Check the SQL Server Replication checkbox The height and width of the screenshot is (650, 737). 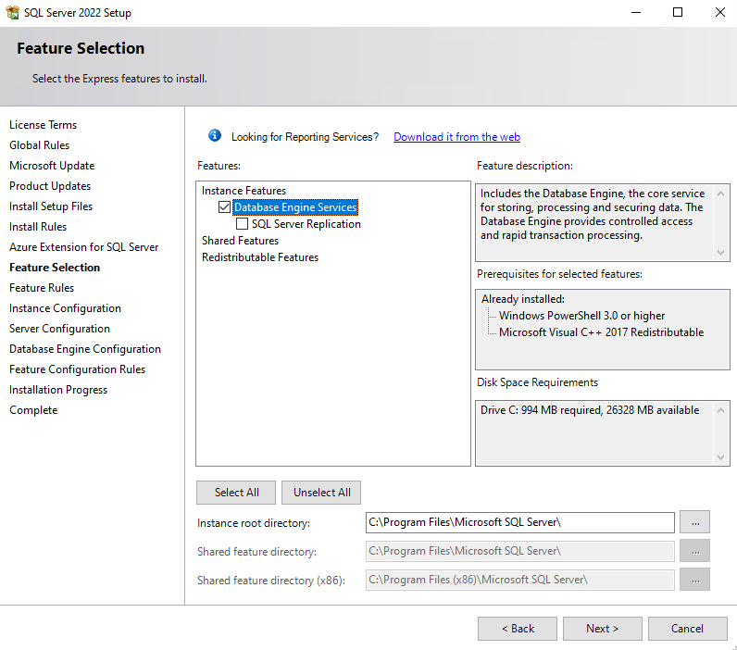tap(242, 224)
